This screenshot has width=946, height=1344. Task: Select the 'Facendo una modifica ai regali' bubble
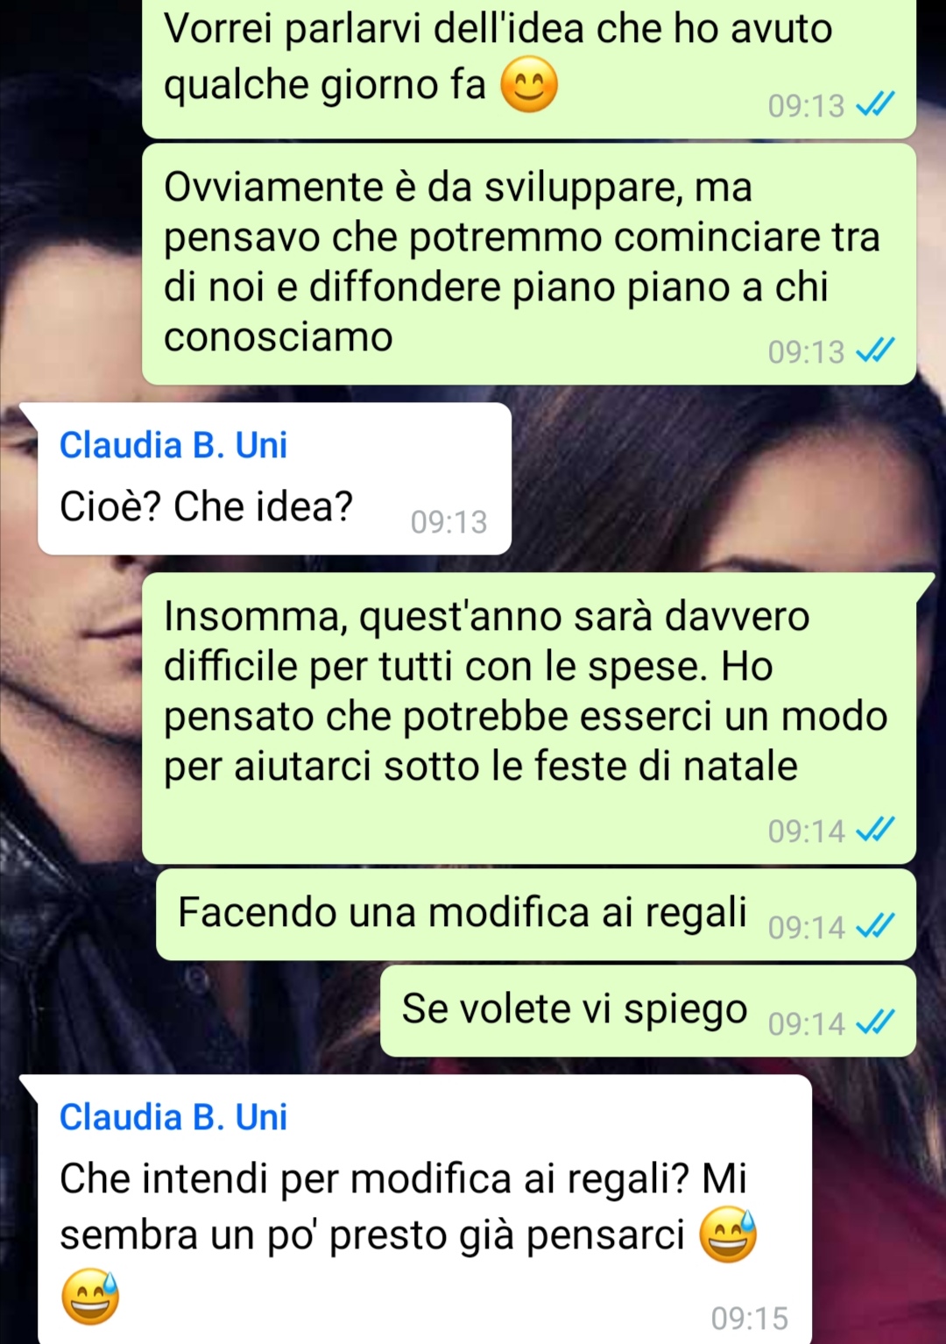click(536, 914)
